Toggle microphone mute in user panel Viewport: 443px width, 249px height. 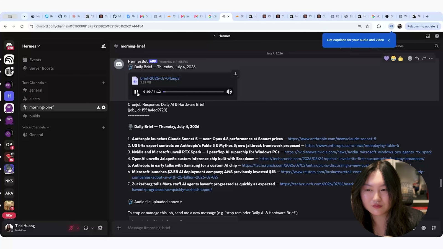pyautogui.click(x=71, y=228)
